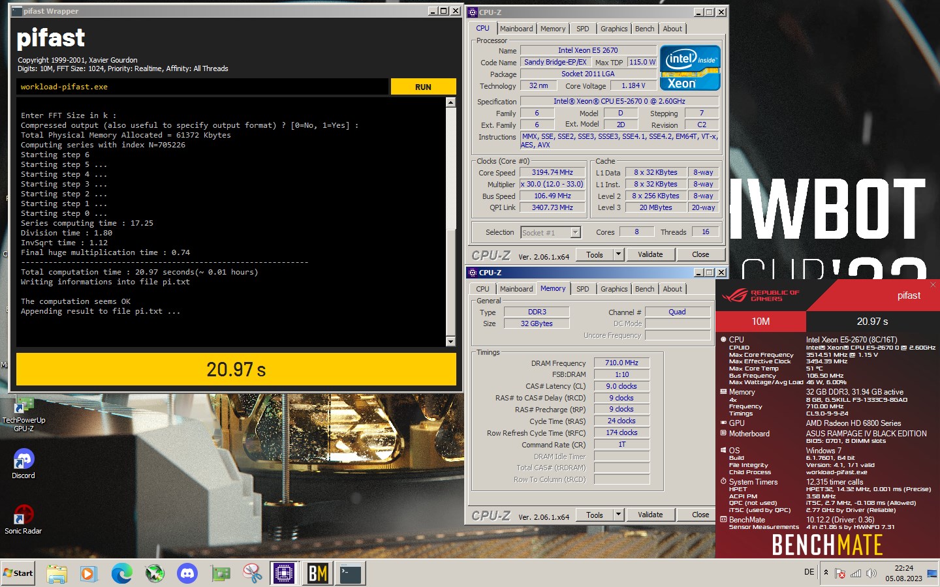Click 'Intel Xeon E5 2670' name field

[587, 50]
